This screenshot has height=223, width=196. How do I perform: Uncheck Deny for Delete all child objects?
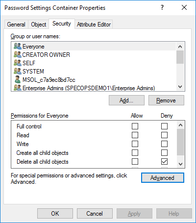point(164,162)
